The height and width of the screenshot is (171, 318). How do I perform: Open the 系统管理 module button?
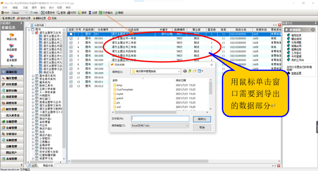click(x=12, y=159)
